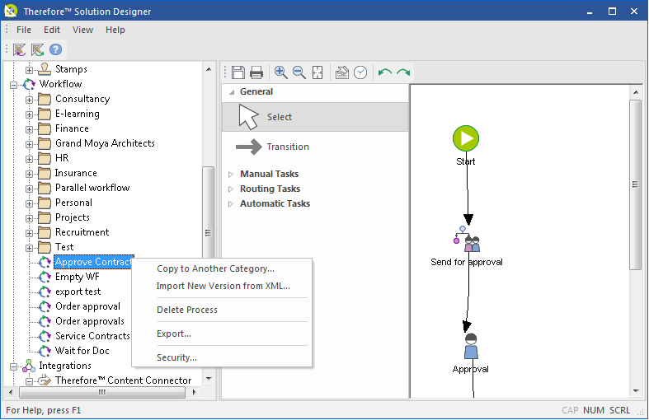Click the green Start node in the diagram
Image resolution: width=649 pixels, height=420 pixels.
click(x=466, y=138)
